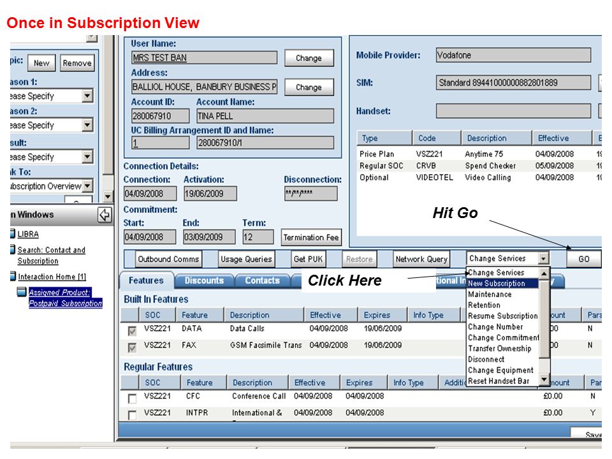Click the Restore button
Screen dimensions: 612x459
click(359, 259)
